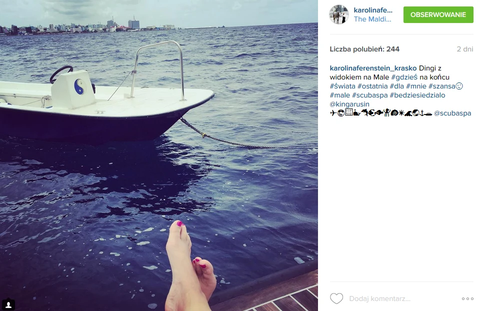Click the caption author karolinaferenstein_krasko
This screenshot has width=482, height=311.
click(373, 68)
